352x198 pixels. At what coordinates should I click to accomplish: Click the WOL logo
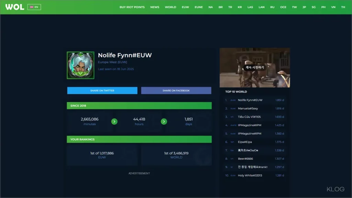click(14, 7)
